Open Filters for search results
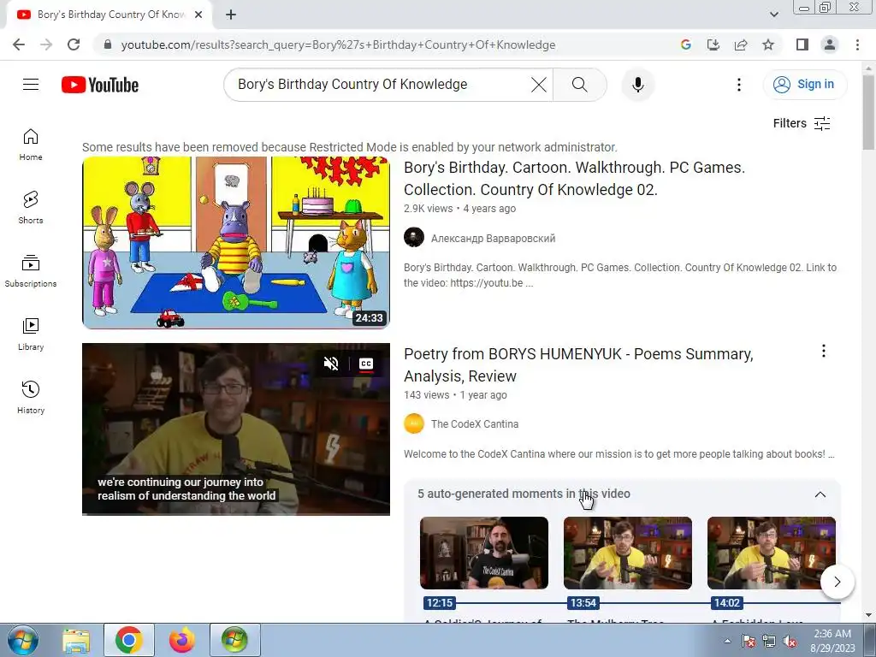Image resolution: width=876 pixels, height=657 pixels. 802,123
